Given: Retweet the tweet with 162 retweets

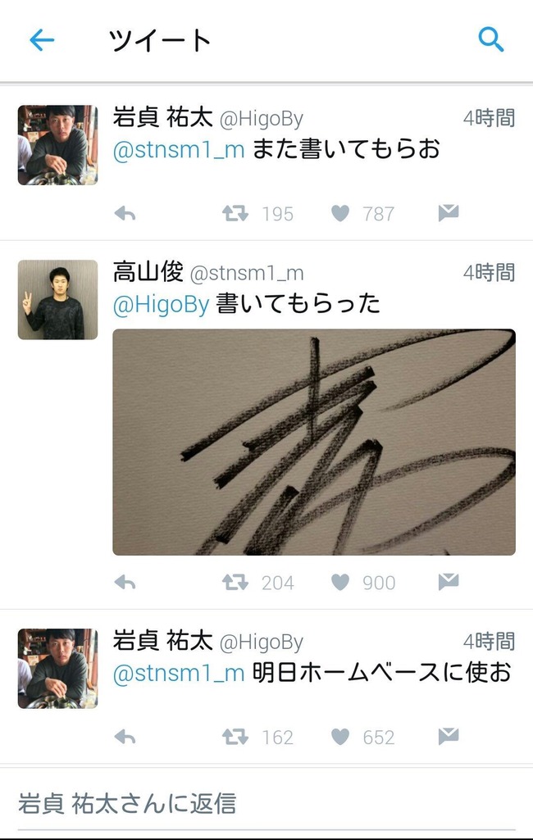Looking at the screenshot, I should click(x=235, y=737).
